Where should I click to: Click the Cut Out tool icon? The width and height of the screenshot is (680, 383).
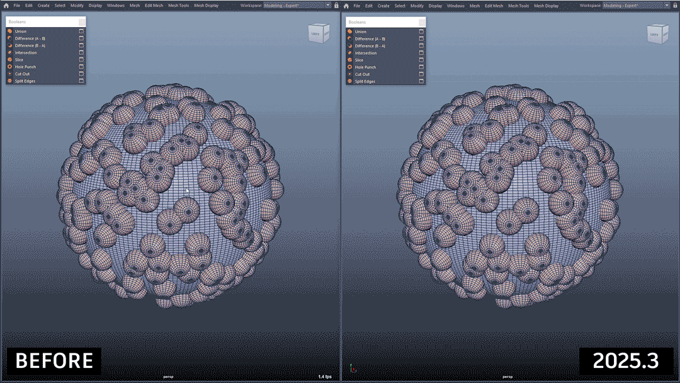(11, 74)
